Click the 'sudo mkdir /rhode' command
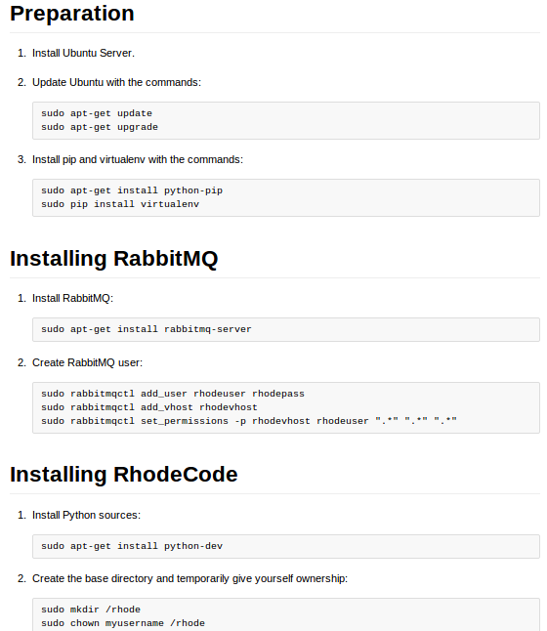The width and height of the screenshot is (547, 631). click(91, 610)
